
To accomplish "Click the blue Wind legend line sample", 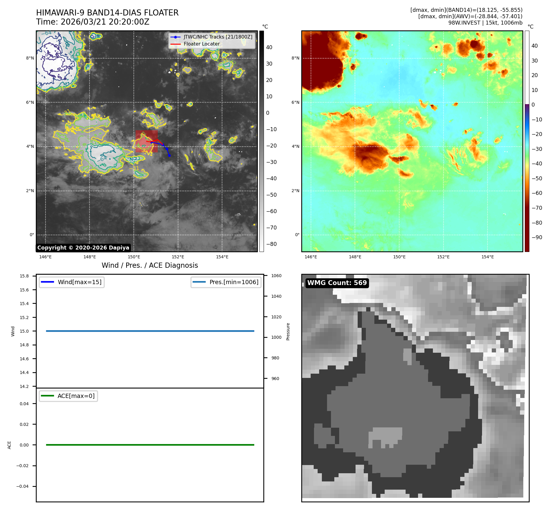I will click(47, 282).
